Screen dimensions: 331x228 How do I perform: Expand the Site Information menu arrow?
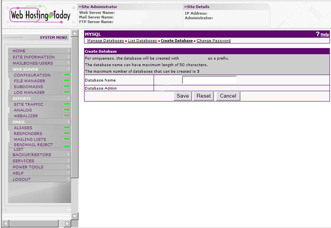click(x=68, y=57)
